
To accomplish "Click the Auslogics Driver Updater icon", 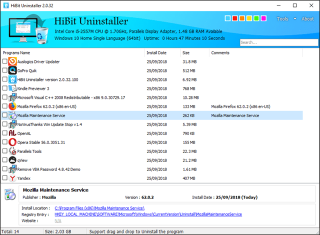I will coord(12,61).
